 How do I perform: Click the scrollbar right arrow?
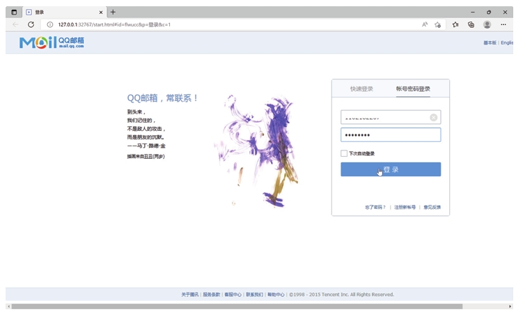[510, 306]
